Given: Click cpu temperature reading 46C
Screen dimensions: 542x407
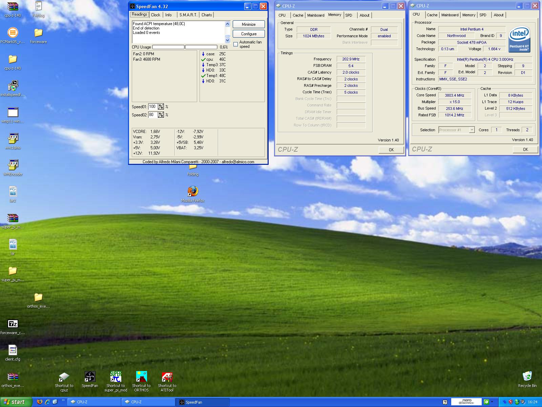Looking at the screenshot, I should pos(222,59).
